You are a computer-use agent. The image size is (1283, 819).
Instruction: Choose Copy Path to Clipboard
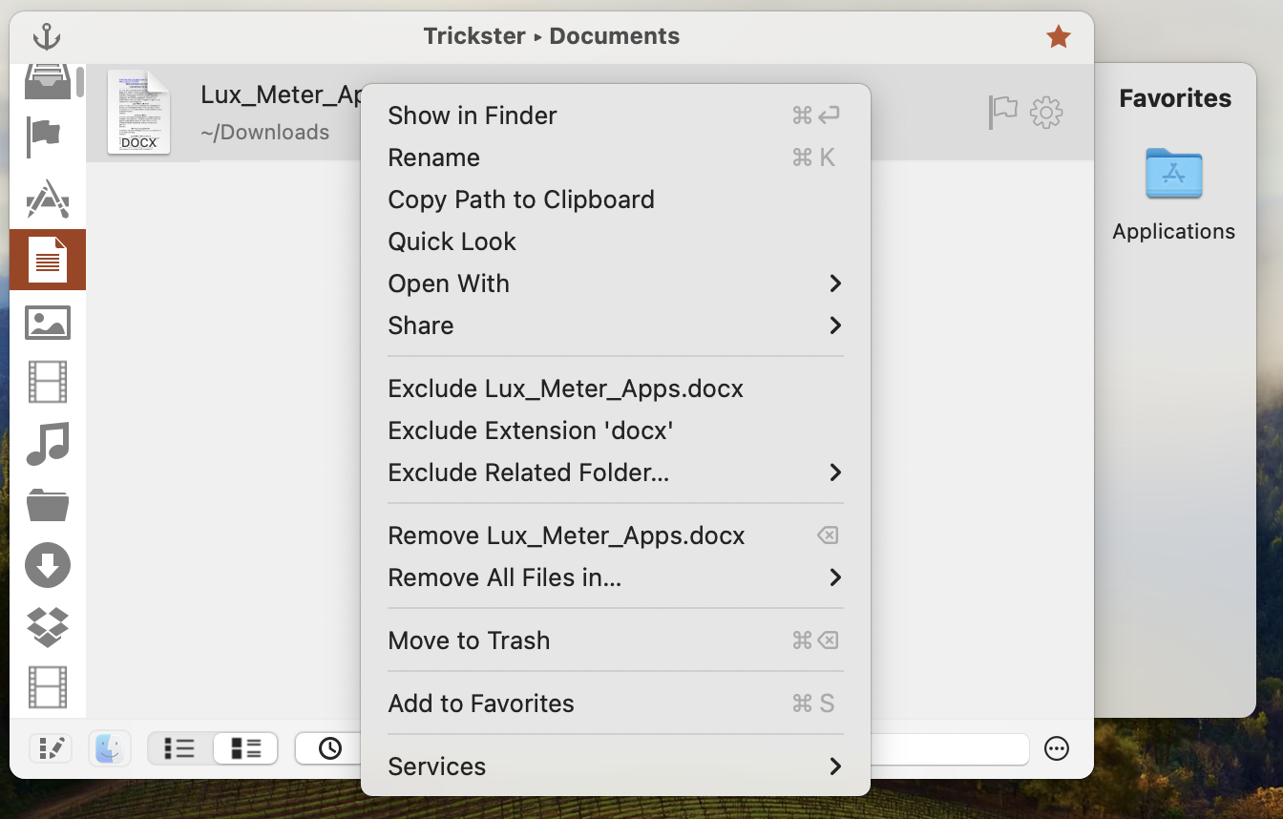click(x=616, y=199)
